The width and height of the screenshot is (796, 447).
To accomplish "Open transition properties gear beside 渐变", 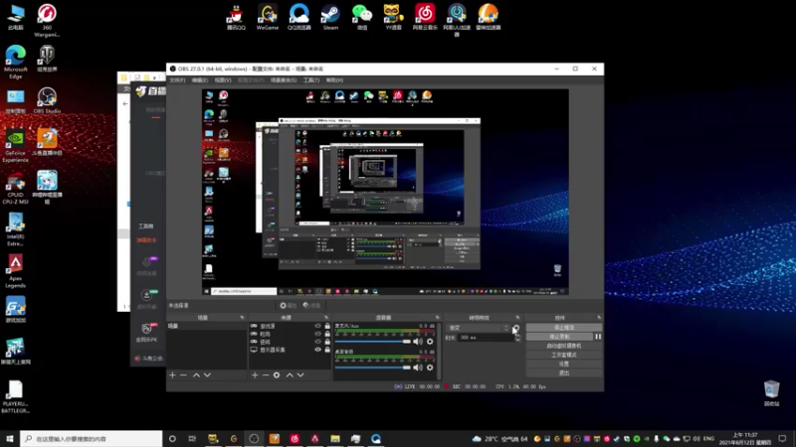I will (516, 328).
